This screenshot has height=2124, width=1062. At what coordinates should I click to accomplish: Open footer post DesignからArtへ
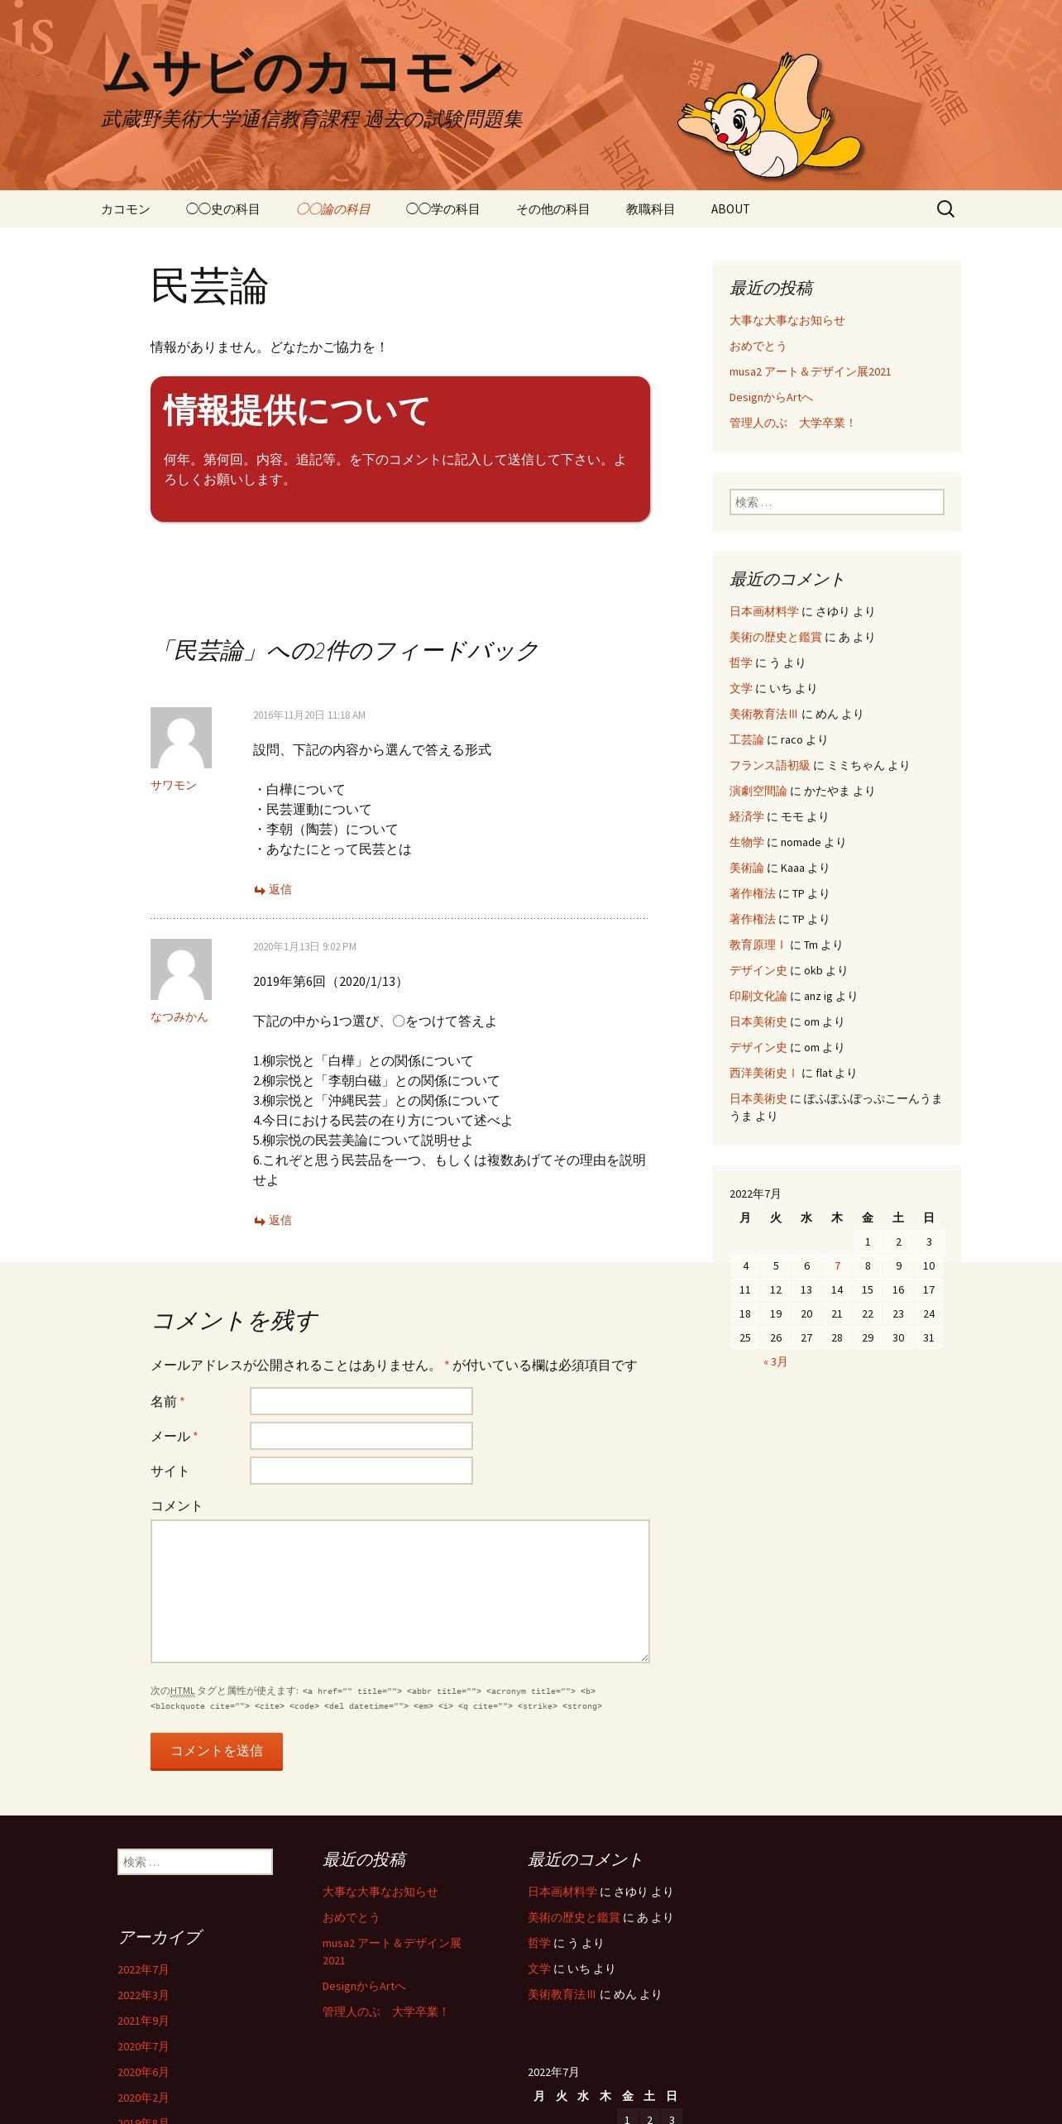364,1987
